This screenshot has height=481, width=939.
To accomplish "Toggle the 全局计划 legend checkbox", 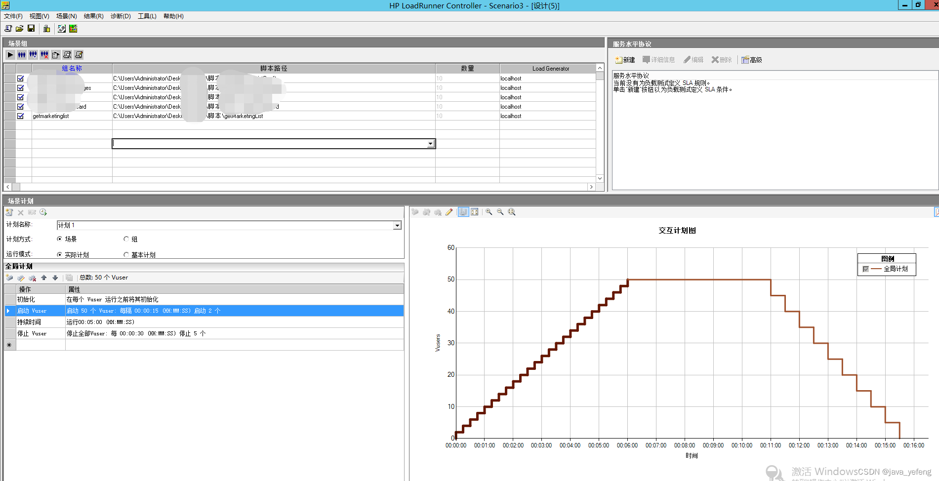I will pos(865,269).
